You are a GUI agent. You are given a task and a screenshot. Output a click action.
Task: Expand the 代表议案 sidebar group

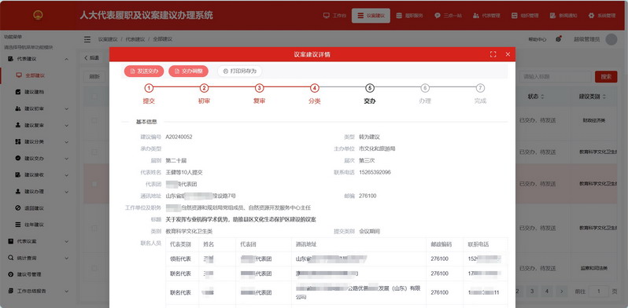(66, 241)
